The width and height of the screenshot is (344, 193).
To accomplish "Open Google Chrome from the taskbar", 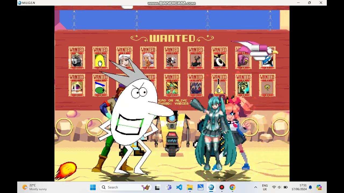I will (x=232, y=187).
